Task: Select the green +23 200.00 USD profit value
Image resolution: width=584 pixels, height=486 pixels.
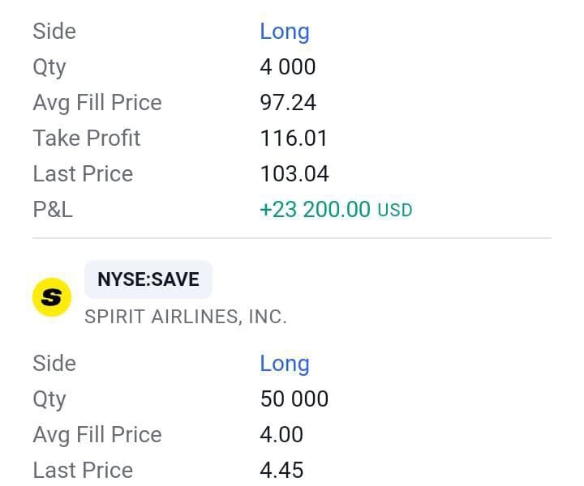Action: 315,210
